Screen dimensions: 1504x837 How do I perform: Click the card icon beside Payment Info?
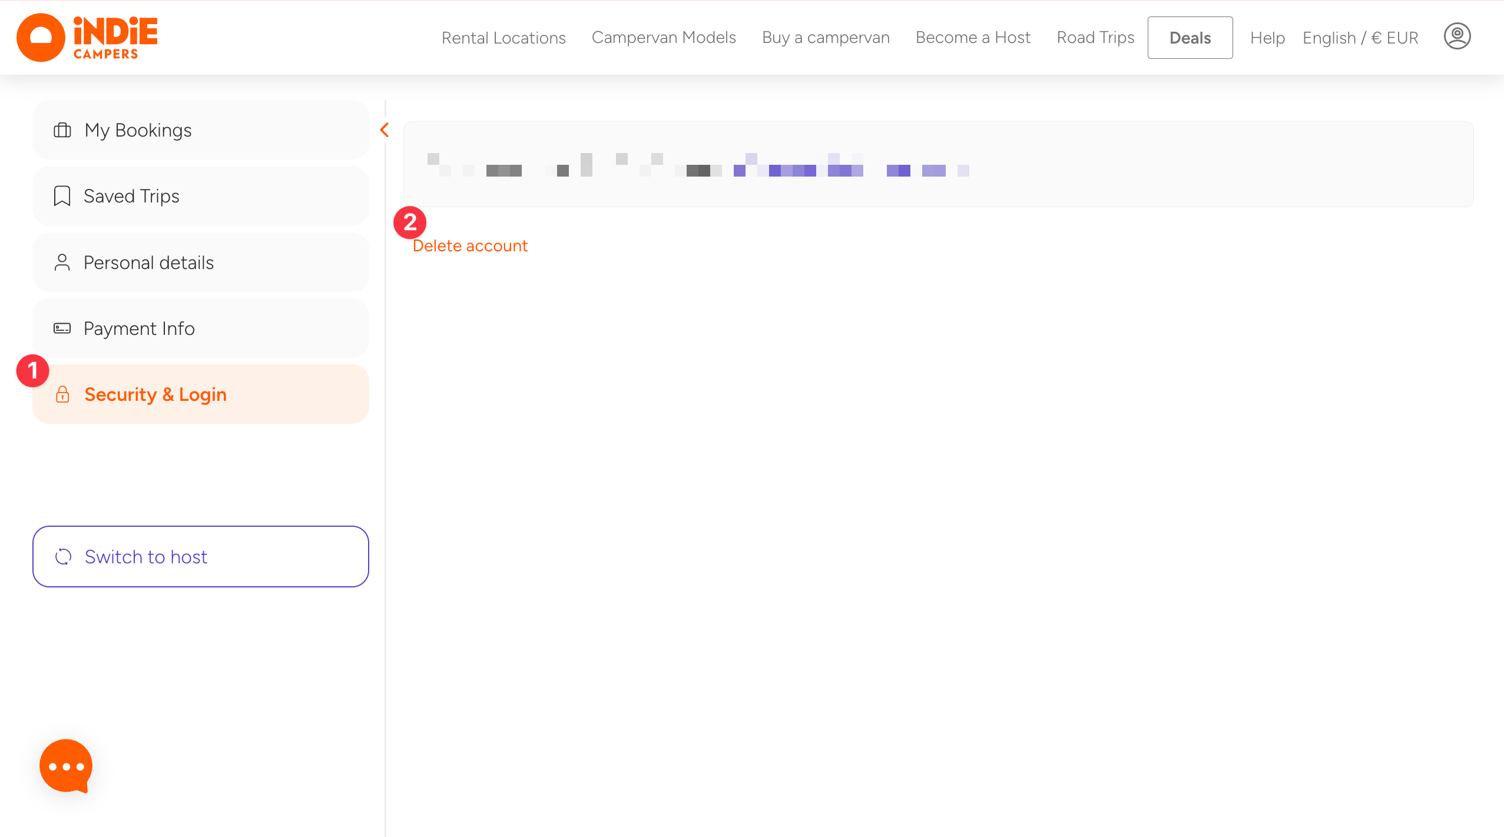(x=62, y=328)
